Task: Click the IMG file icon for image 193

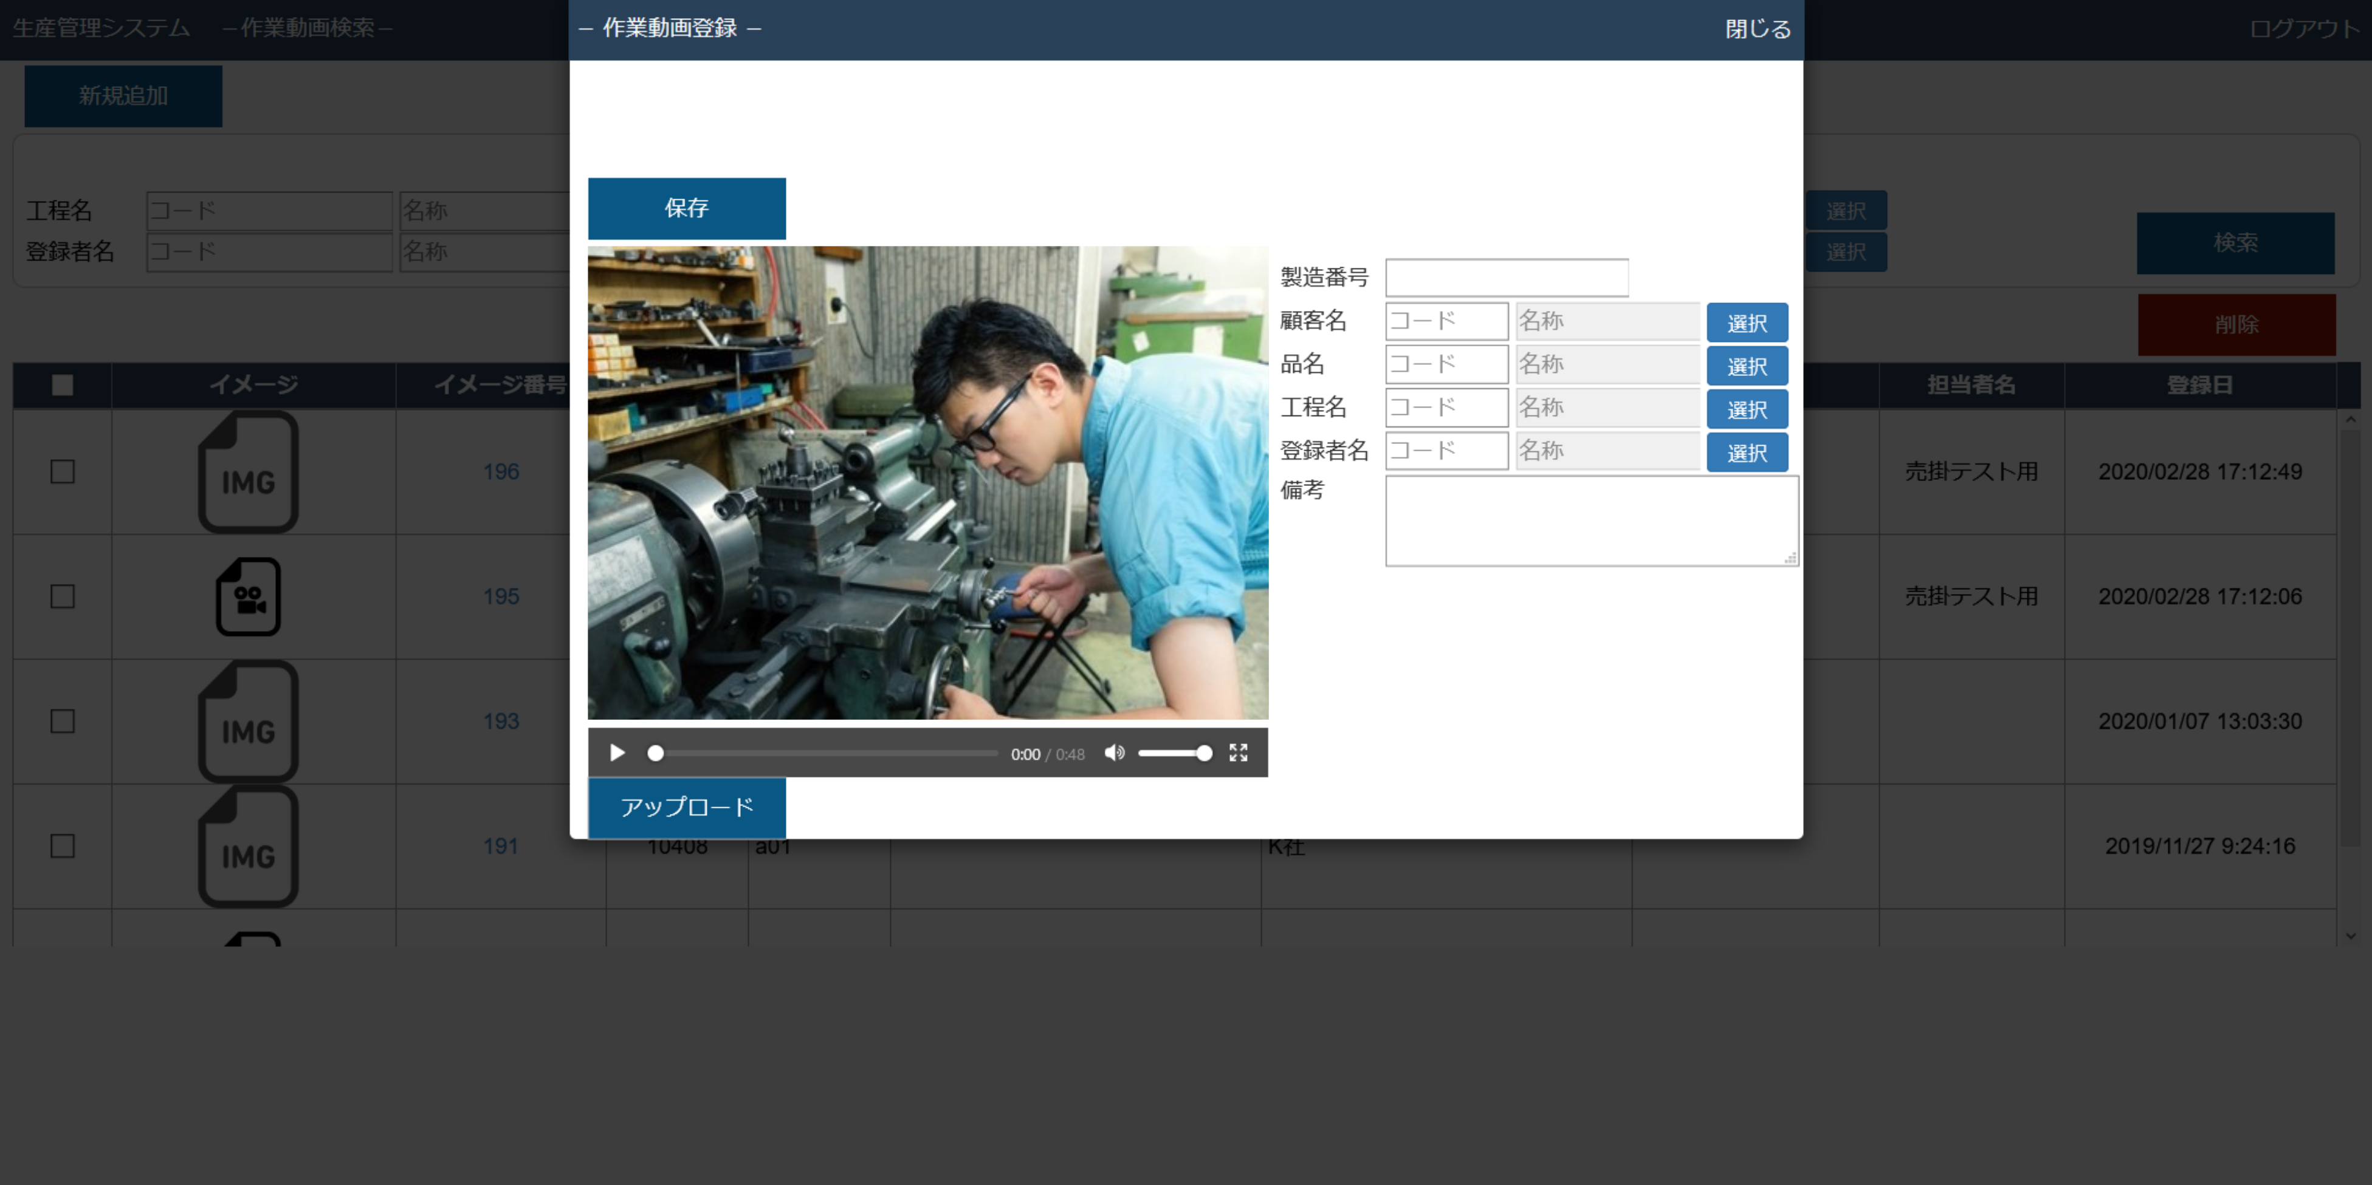Action: click(x=248, y=722)
